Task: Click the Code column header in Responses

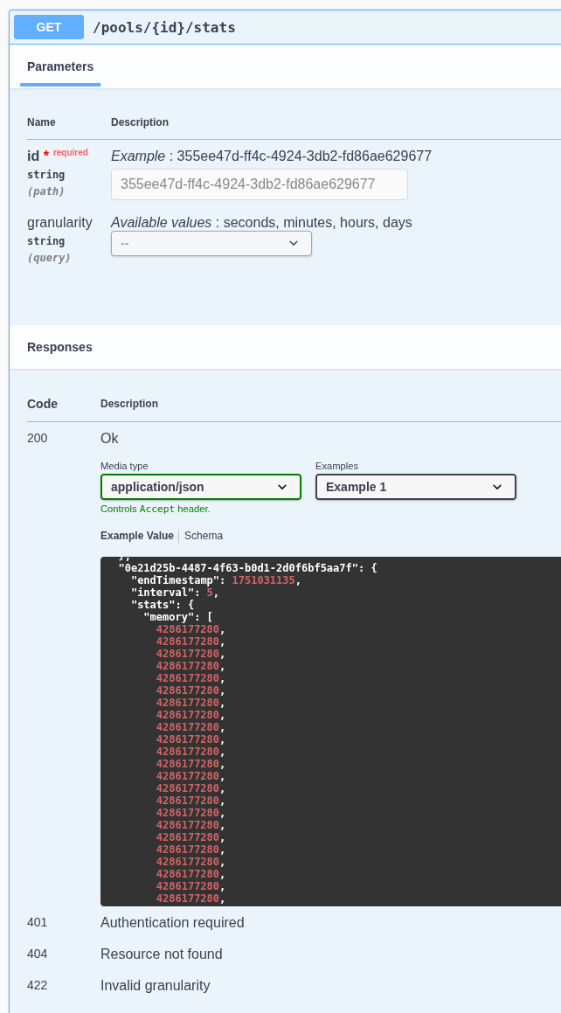Action: tap(43, 404)
